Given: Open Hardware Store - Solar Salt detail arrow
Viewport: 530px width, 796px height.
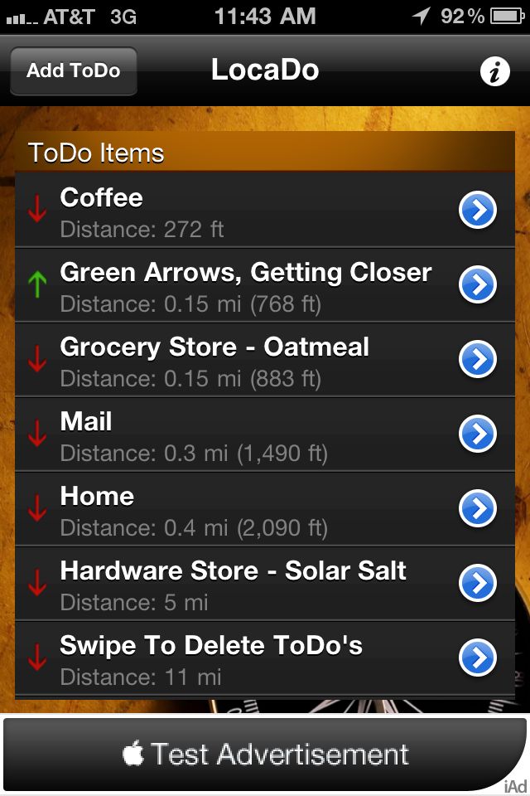Looking at the screenshot, I should pos(477,583).
